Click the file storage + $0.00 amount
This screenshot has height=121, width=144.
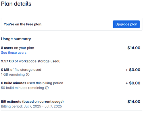pyautogui.click(x=133, y=70)
